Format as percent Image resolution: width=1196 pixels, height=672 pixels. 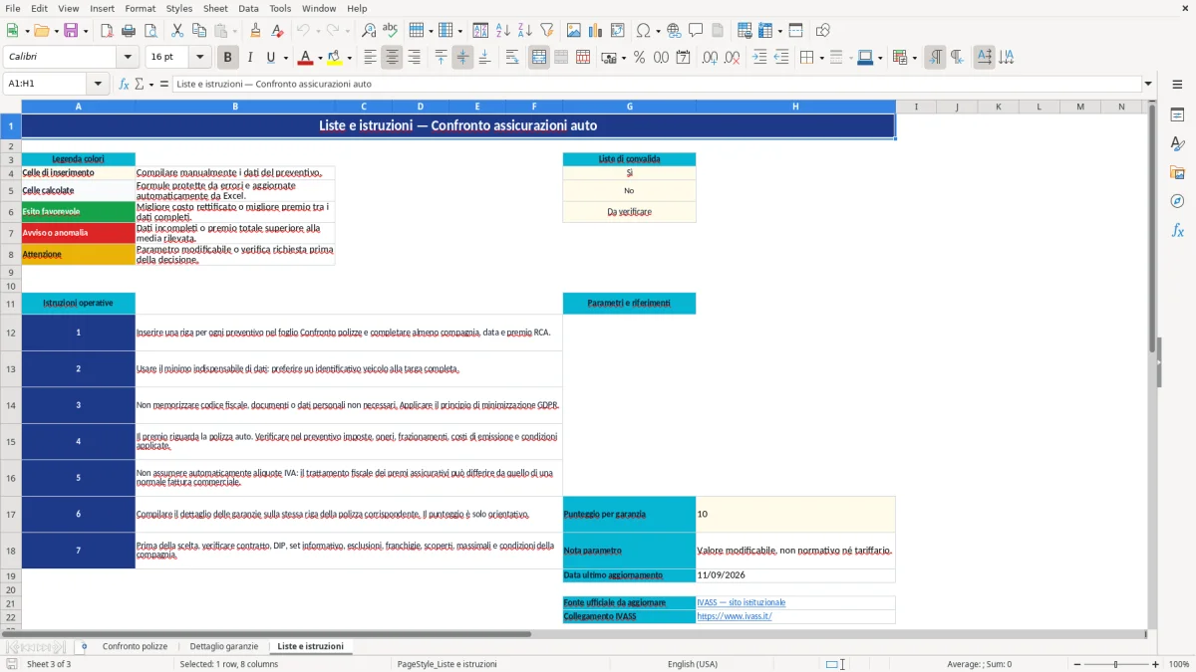(x=639, y=58)
